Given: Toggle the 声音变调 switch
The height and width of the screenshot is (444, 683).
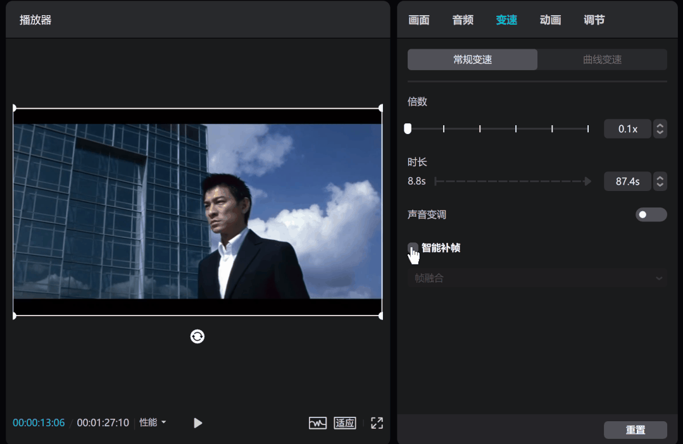Looking at the screenshot, I should 651,214.
